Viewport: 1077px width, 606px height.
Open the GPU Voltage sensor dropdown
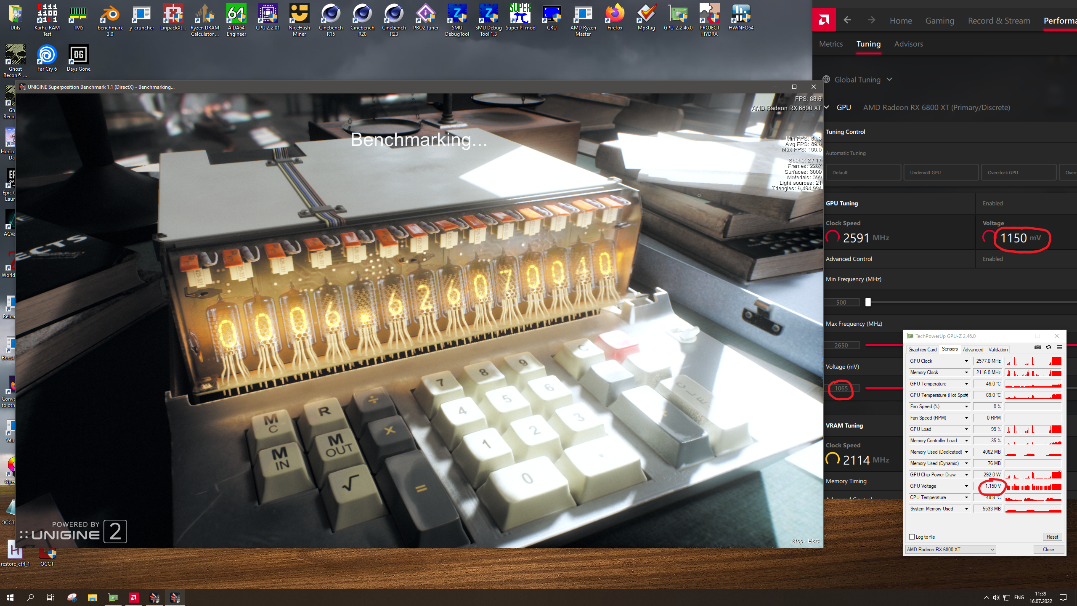(x=966, y=486)
